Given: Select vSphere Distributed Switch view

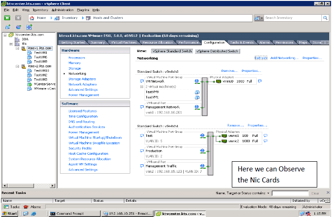Looking at the screenshot, I should [217, 51].
